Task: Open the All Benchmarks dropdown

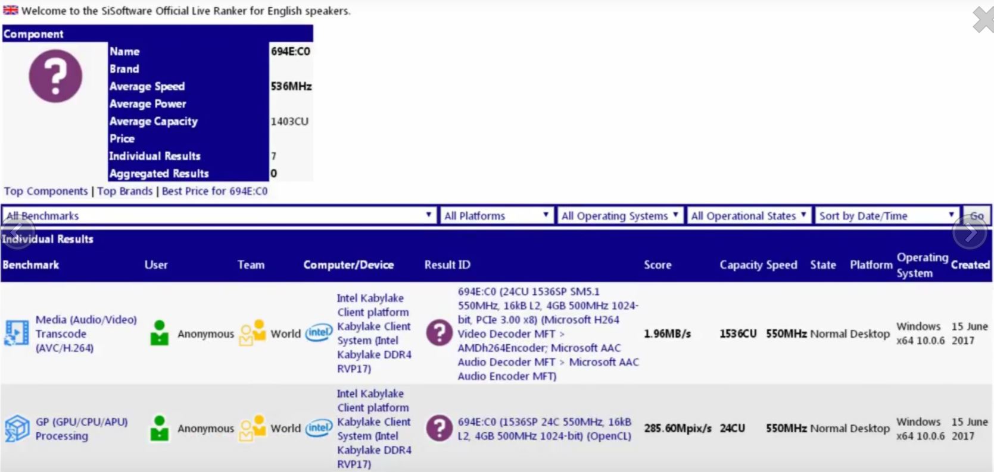Action: [x=219, y=216]
